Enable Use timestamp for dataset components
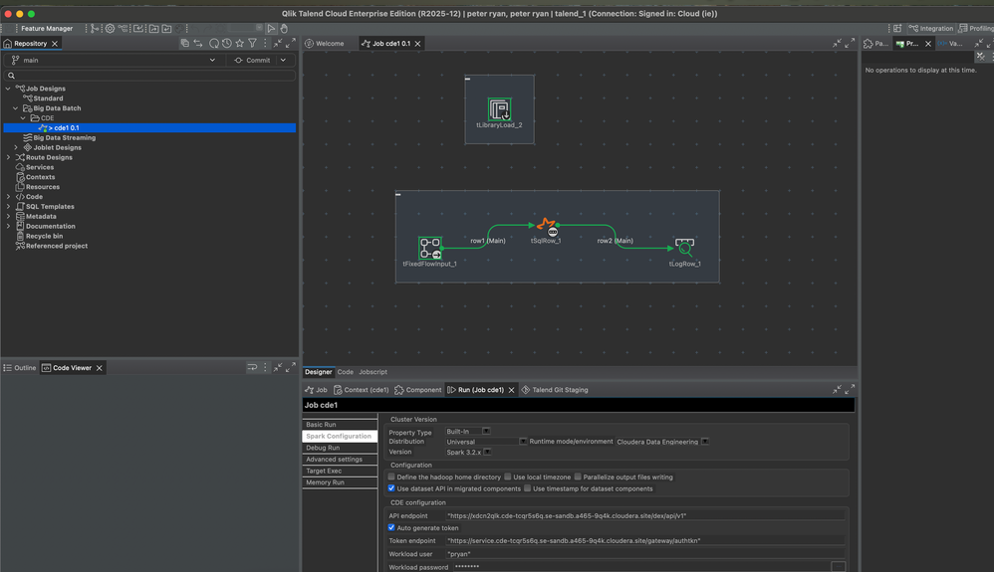Screen dimensions: 994x572 528,488
